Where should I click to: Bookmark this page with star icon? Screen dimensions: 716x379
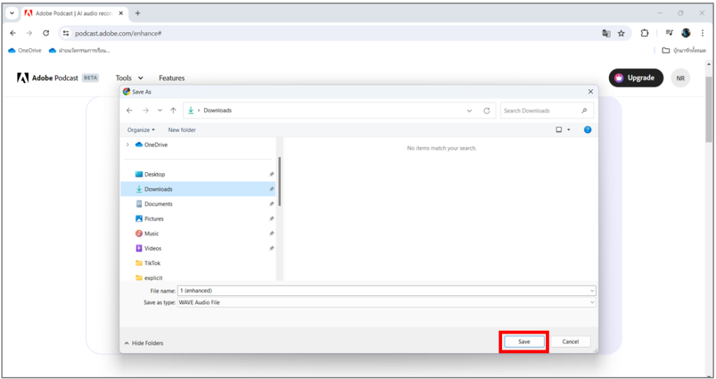pos(621,33)
